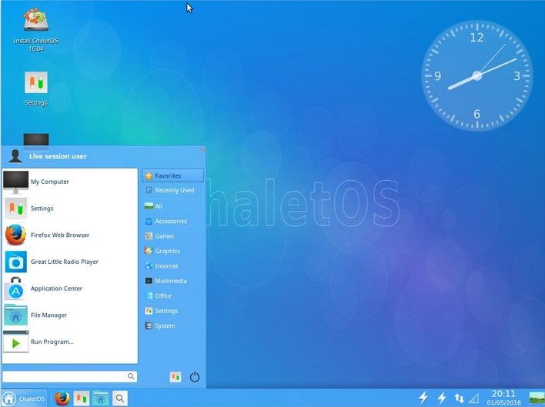
Task: Click the menu search input field
Action: (69, 376)
